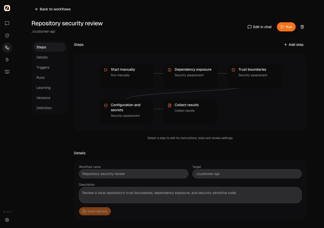Focus the Target field
Image resolution: width=324 pixels, height=228 pixels.
coord(247,174)
